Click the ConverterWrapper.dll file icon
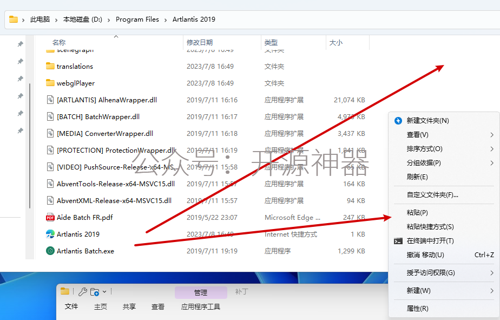The width and height of the screenshot is (500, 320). [50, 133]
